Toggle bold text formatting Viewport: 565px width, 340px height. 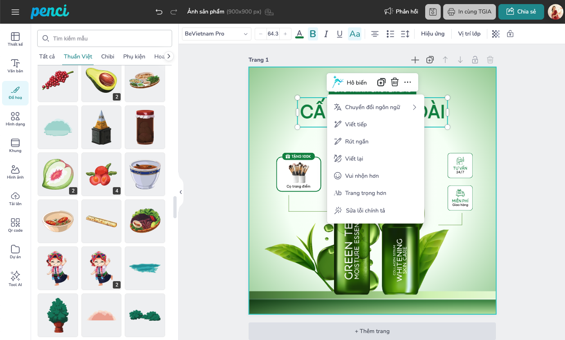[313, 34]
